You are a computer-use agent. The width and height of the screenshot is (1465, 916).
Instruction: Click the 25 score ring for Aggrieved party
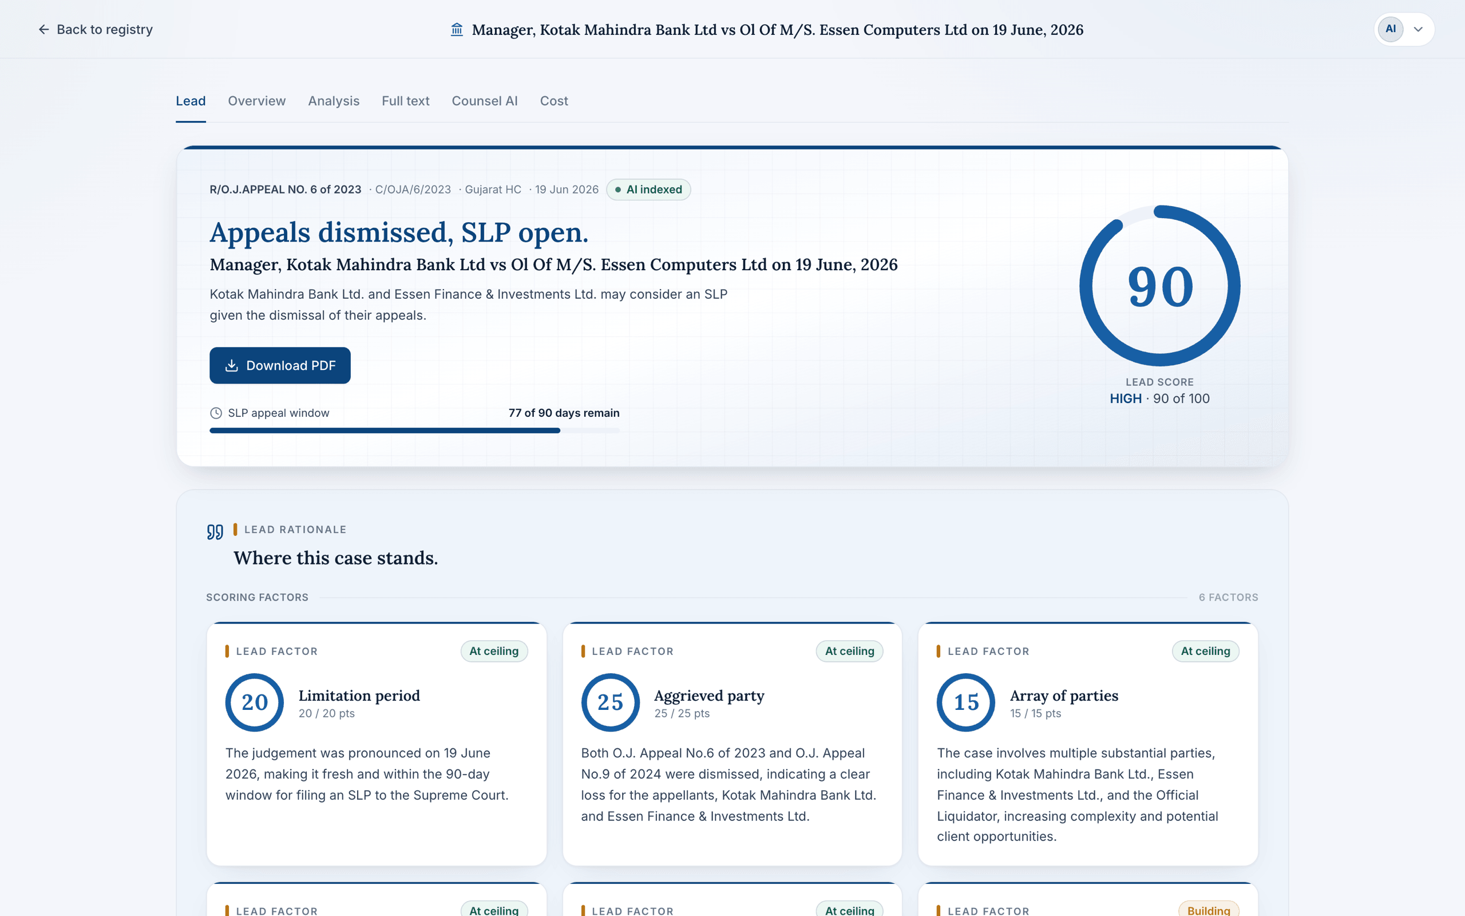point(610,702)
